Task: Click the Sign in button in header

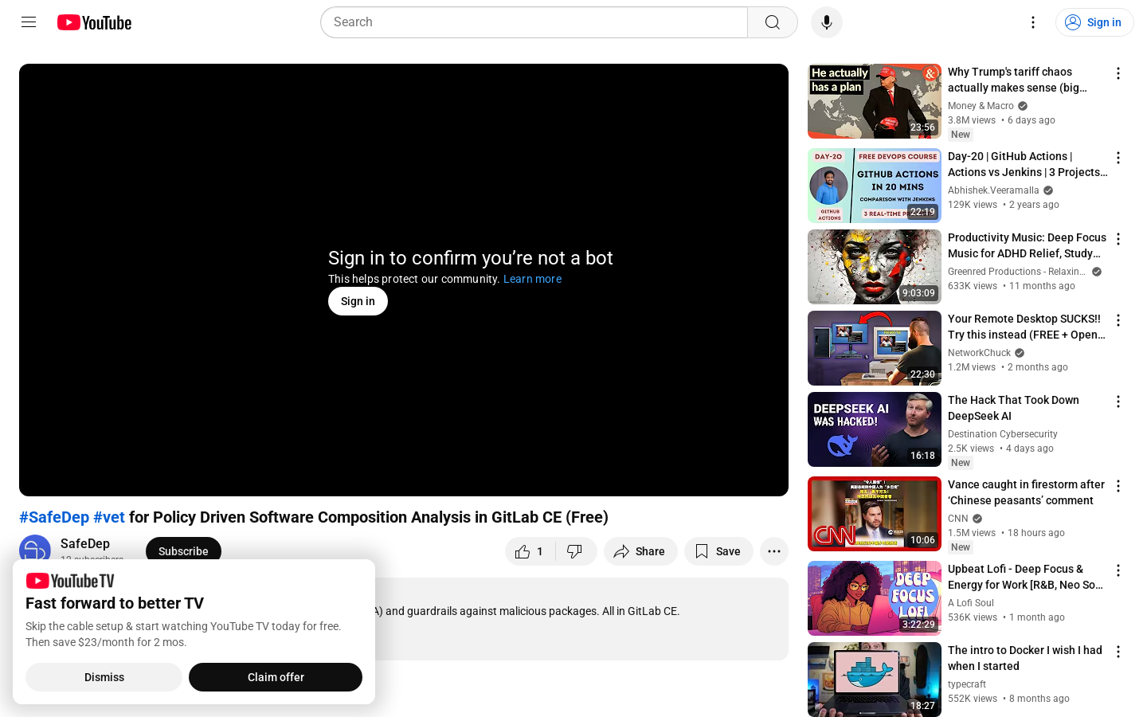Action: [x=1094, y=22]
